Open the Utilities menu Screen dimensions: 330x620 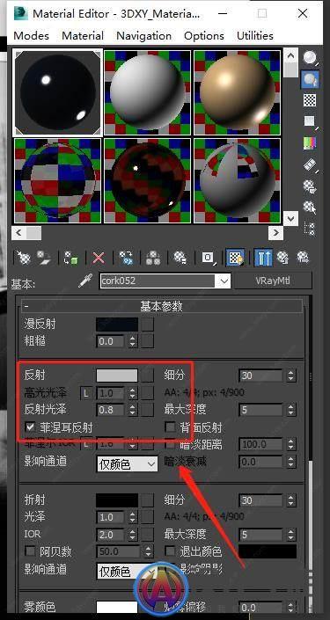pos(255,35)
